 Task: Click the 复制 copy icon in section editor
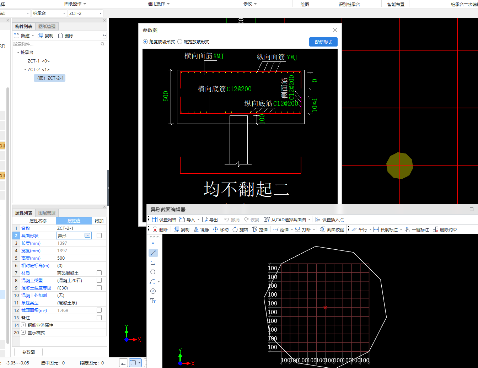tap(176, 229)
